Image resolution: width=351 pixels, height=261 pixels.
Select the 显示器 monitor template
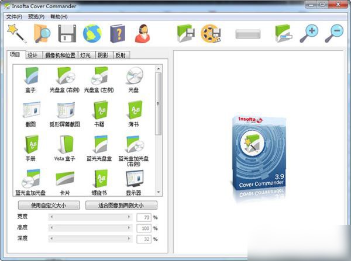[x=133, y=183]
